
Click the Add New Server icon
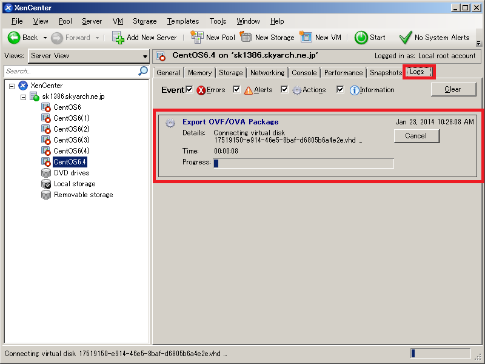(118, 38)
